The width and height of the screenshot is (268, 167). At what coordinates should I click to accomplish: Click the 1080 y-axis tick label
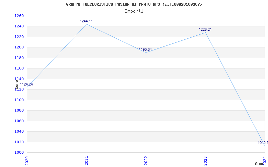pyautogui.click(x=19, y=111)
